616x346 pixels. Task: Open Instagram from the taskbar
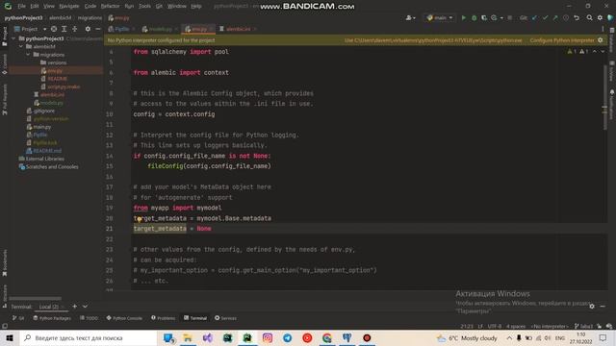(268, 337)
